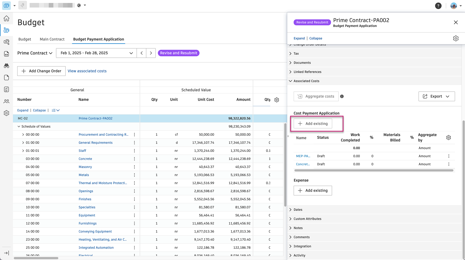Expand the Activity section
The height and width of the screenshot is (260, 465).
pos(290,255)
